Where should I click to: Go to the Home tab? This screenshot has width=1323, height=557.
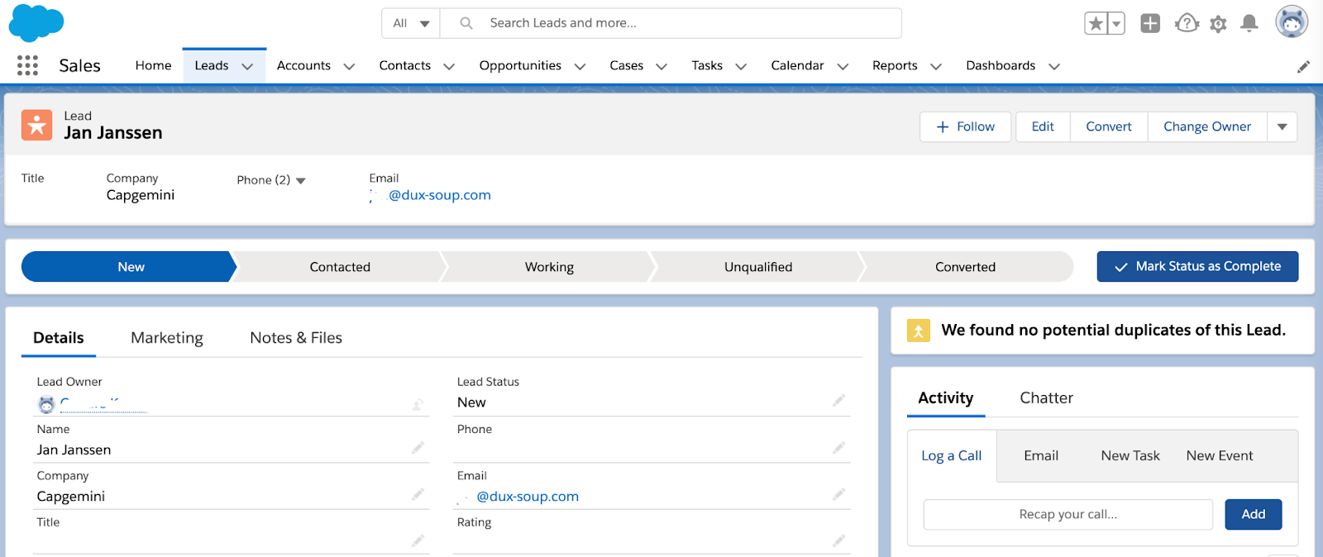153,65
